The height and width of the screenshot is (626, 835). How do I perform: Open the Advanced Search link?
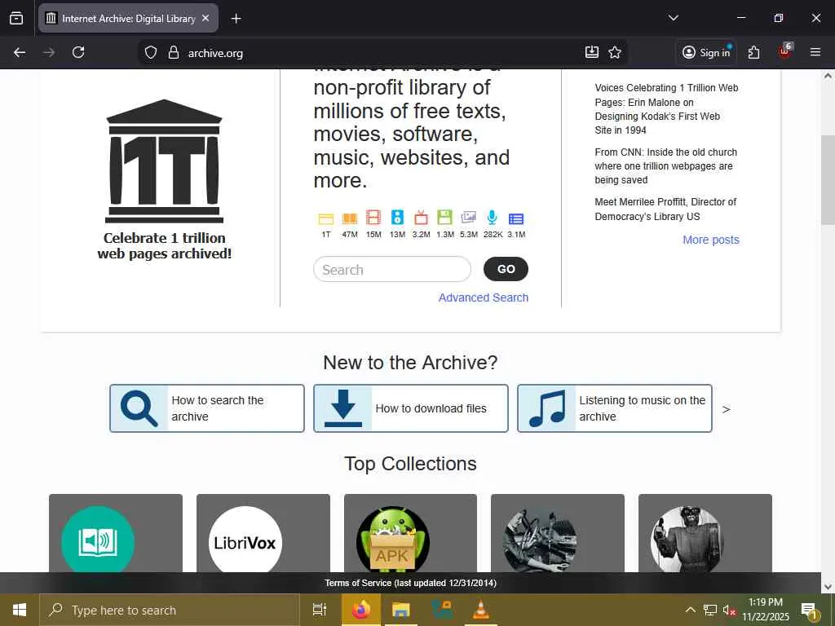tap(483, 298)
